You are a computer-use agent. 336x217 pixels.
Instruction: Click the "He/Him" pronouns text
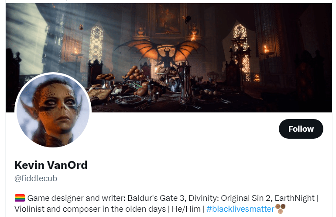pos(186,209)
